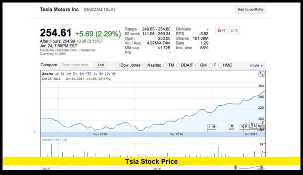Open the news flag marker F
This screenshot has width=303, height=175.
(246, 127)
